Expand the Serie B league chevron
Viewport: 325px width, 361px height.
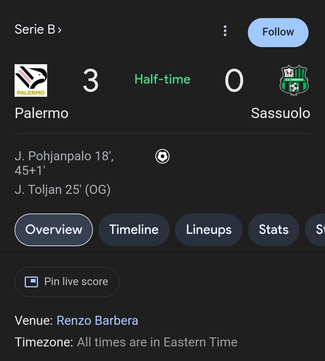(x=60, y=30)
